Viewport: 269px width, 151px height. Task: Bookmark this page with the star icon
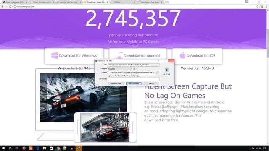point(257,7)
